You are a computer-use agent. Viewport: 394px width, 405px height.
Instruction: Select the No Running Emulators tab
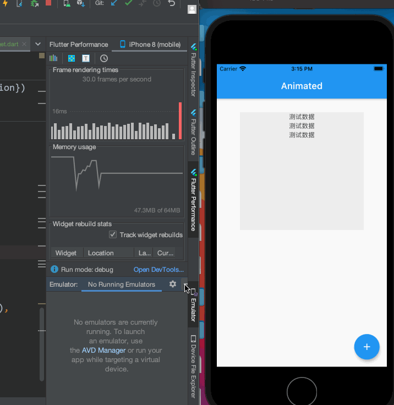[122, 284]
